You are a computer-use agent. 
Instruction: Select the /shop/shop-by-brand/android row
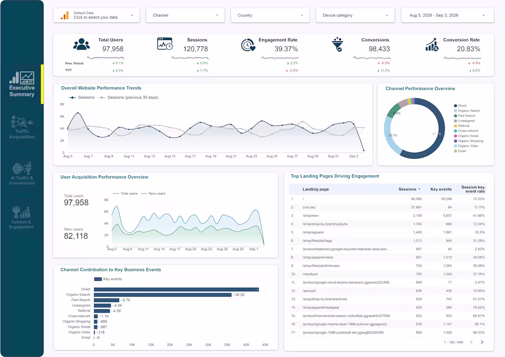pyautogui.click(x=388, y=299)
